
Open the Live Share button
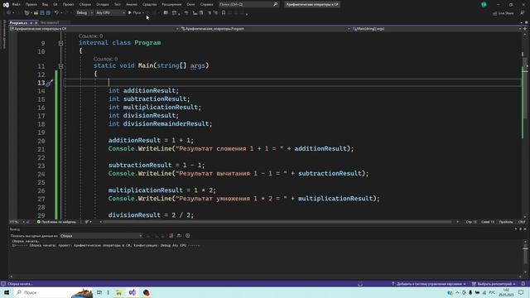click(503, 13)
